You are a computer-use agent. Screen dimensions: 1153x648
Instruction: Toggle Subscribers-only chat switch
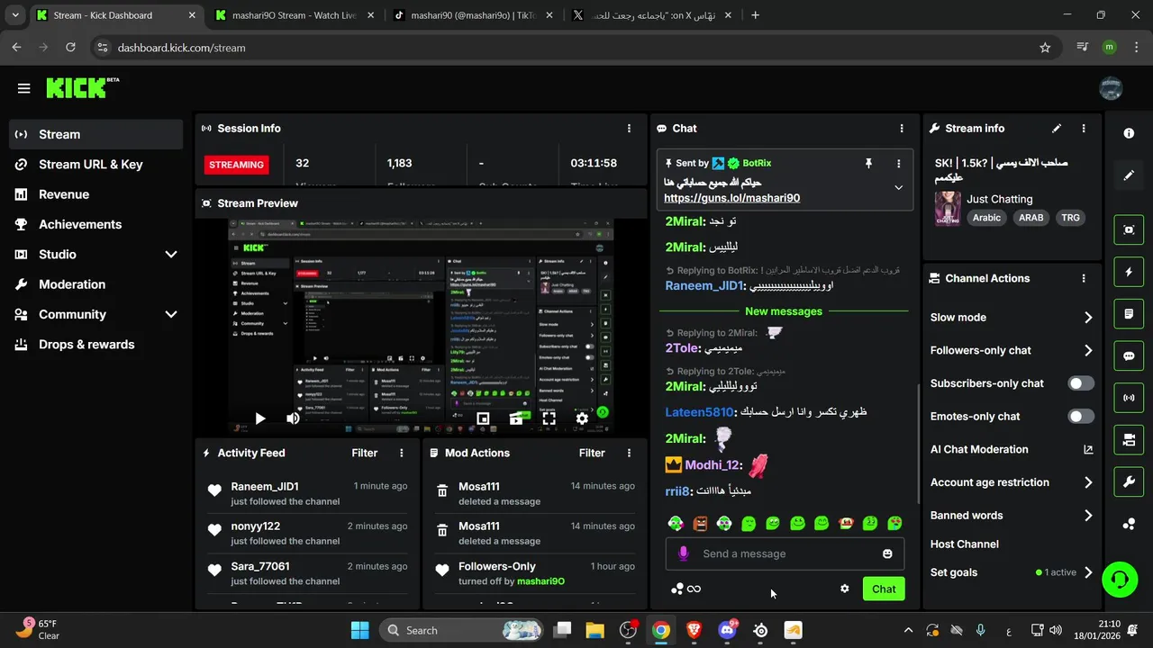1081,383
